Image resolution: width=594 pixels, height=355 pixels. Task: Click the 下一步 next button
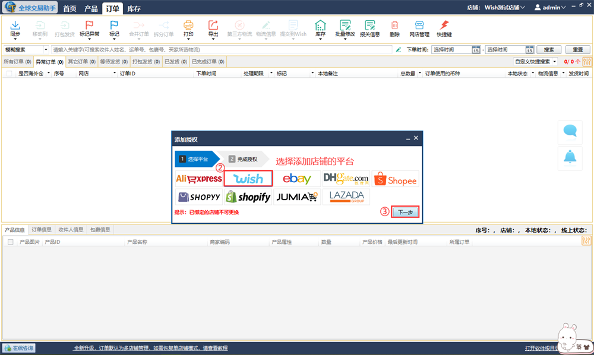coord(405,212)
